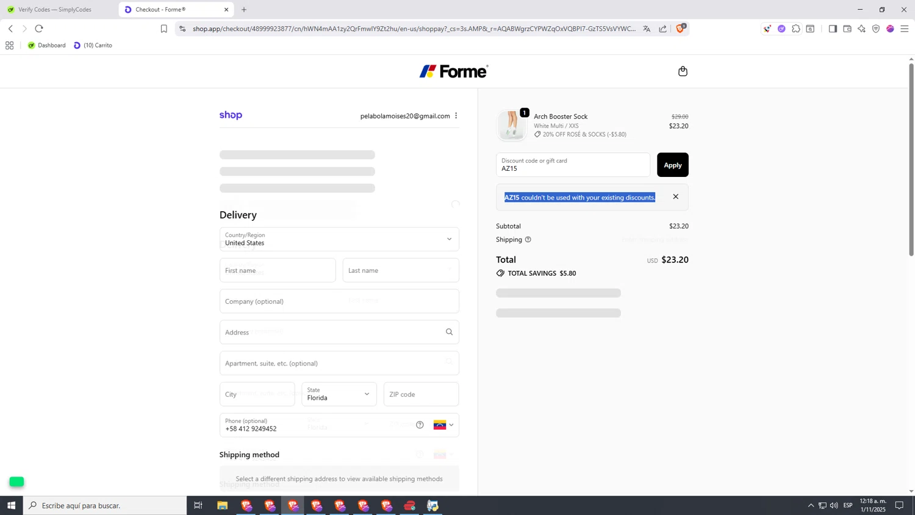This screenshot has height=515, width=915.
Task: Open the bookmarks apps grid icon
Action: point(9,45)
